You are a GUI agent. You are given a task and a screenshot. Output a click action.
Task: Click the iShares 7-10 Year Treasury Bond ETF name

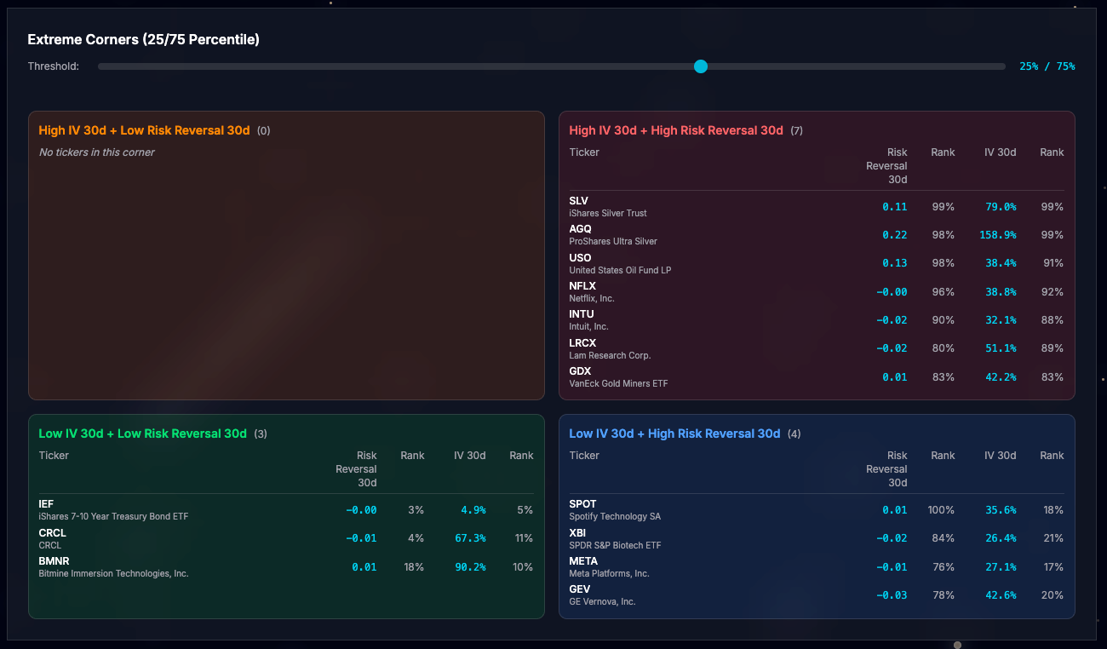click(113, 516)
